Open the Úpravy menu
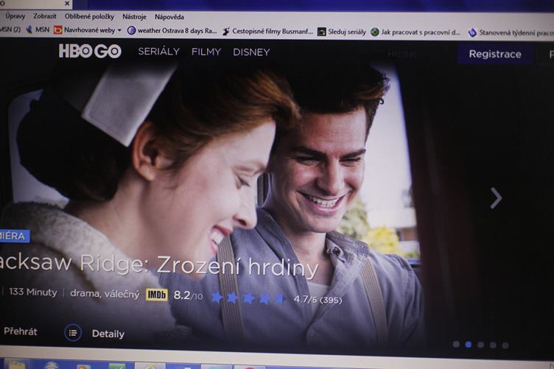554x369 pixels. 15,16
